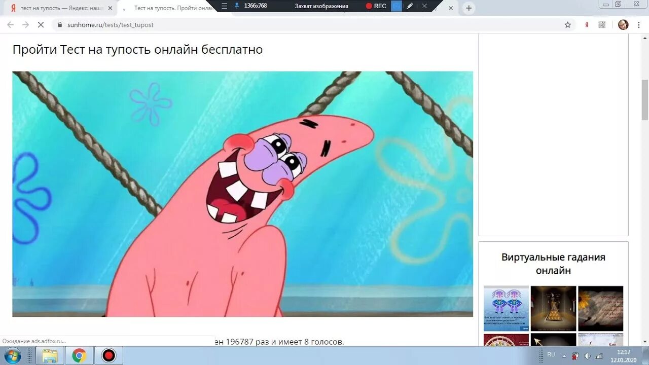Click the blue square capture icon
The height and width of the screenshot is (365, 649).
tap(396, 6)
